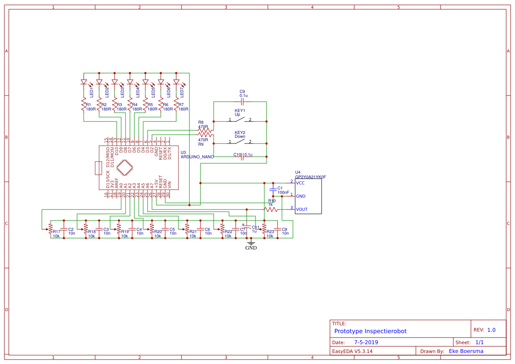The image size is (515, 364).
Task: Select resistor R10 1k
Action: coord(272,208)
